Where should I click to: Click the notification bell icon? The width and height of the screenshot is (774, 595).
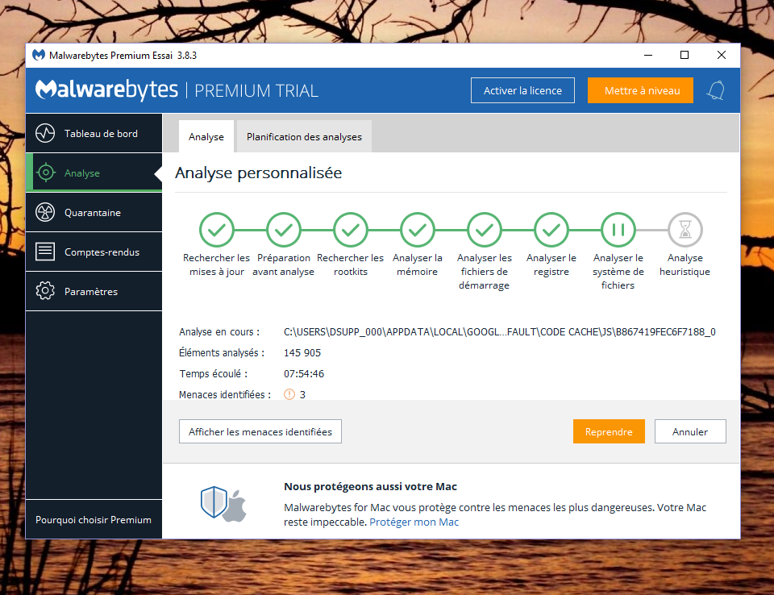[x=716, y=90]
